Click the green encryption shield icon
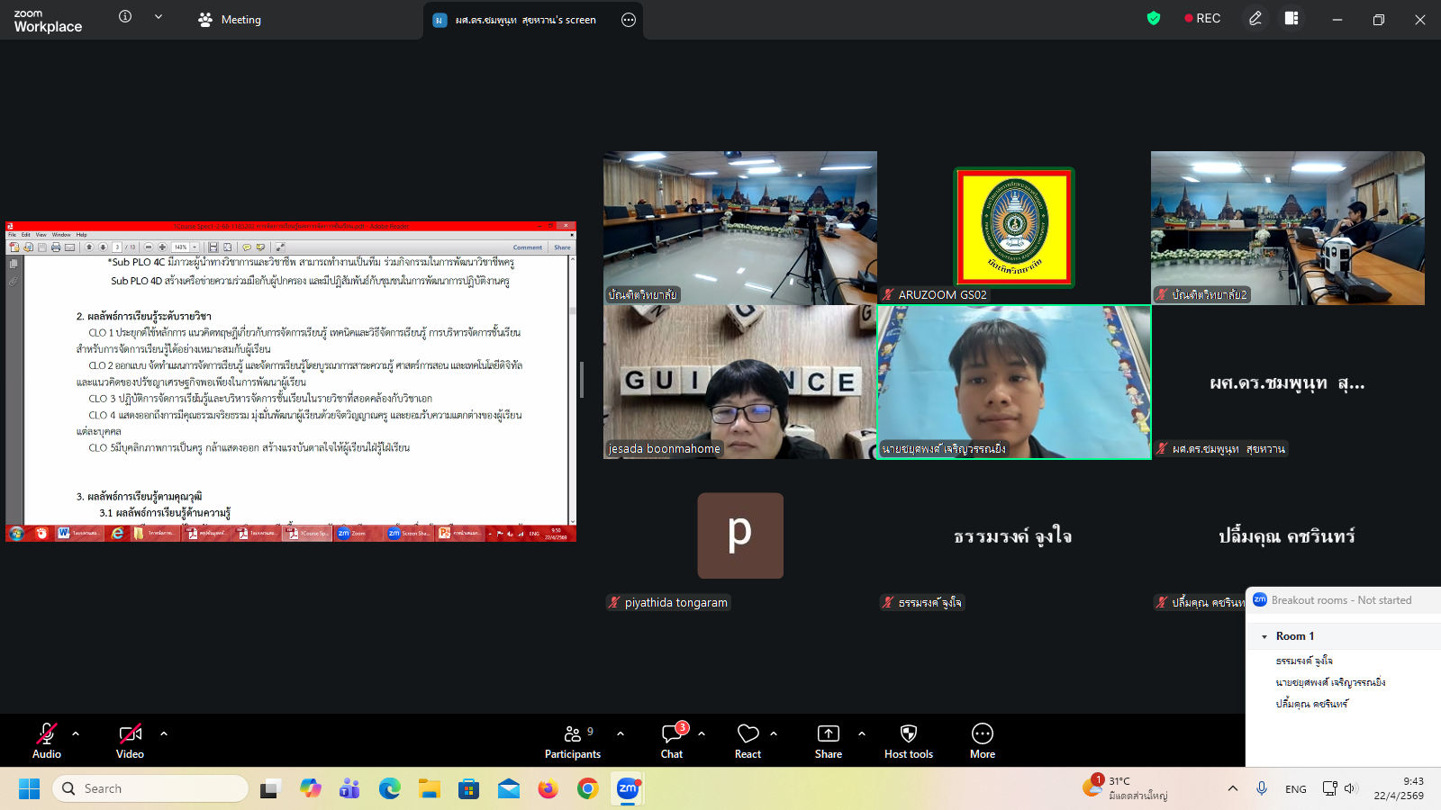 coord(1153,19)
